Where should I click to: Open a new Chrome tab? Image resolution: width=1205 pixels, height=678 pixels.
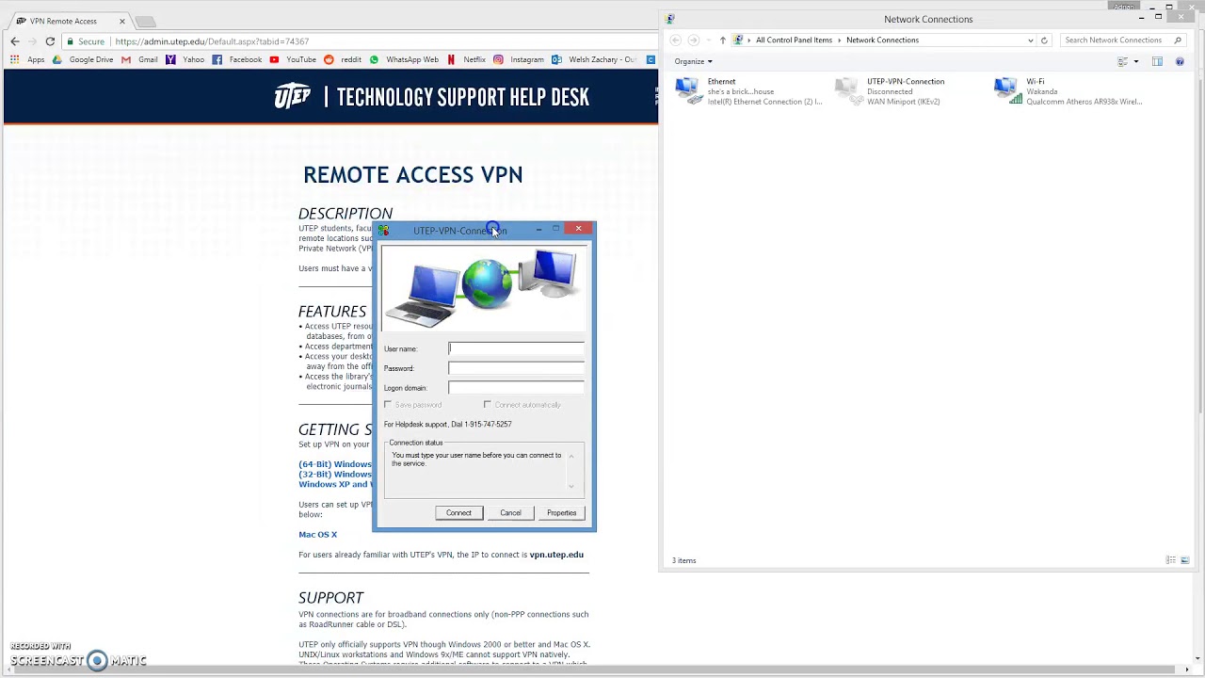(146, 21)
